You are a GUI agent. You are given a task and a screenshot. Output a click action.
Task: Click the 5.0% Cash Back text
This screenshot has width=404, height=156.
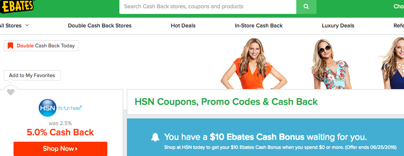(60, 132)
